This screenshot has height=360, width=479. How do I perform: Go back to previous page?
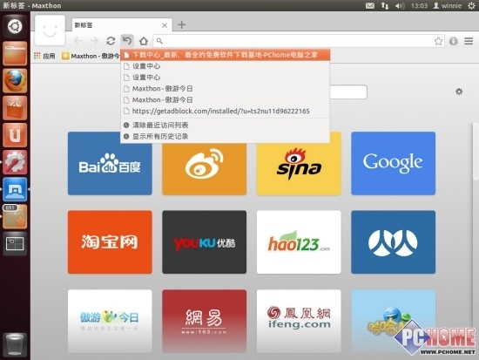pyautogui.click(x=78, y=41)
